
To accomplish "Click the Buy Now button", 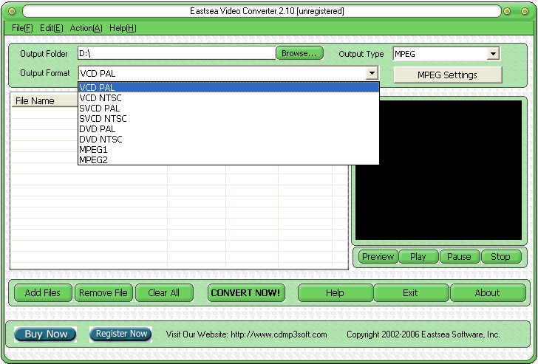I will tap(45, 334).
